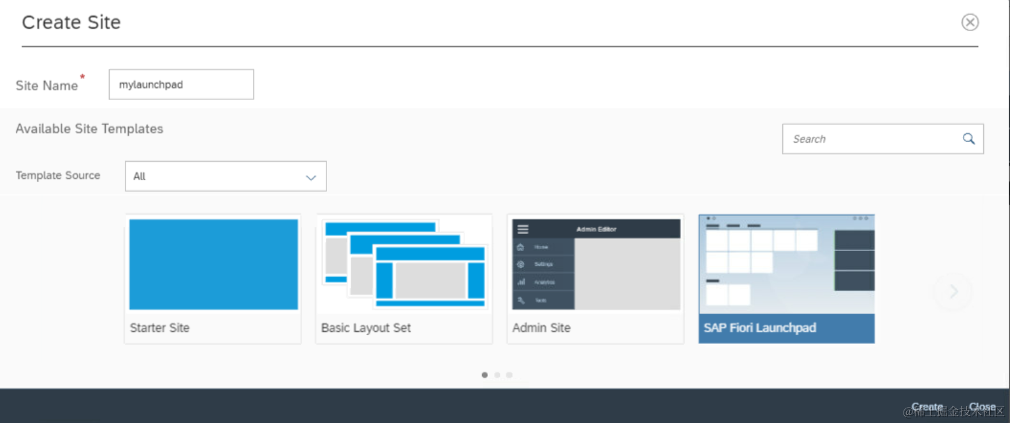This screenshot has height=423, width=1010.
Task: Click the Close button in footer
Action: 983,406
